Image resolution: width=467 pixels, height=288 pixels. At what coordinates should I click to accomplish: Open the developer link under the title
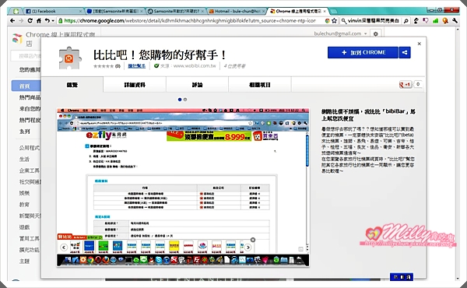(137, 66)
